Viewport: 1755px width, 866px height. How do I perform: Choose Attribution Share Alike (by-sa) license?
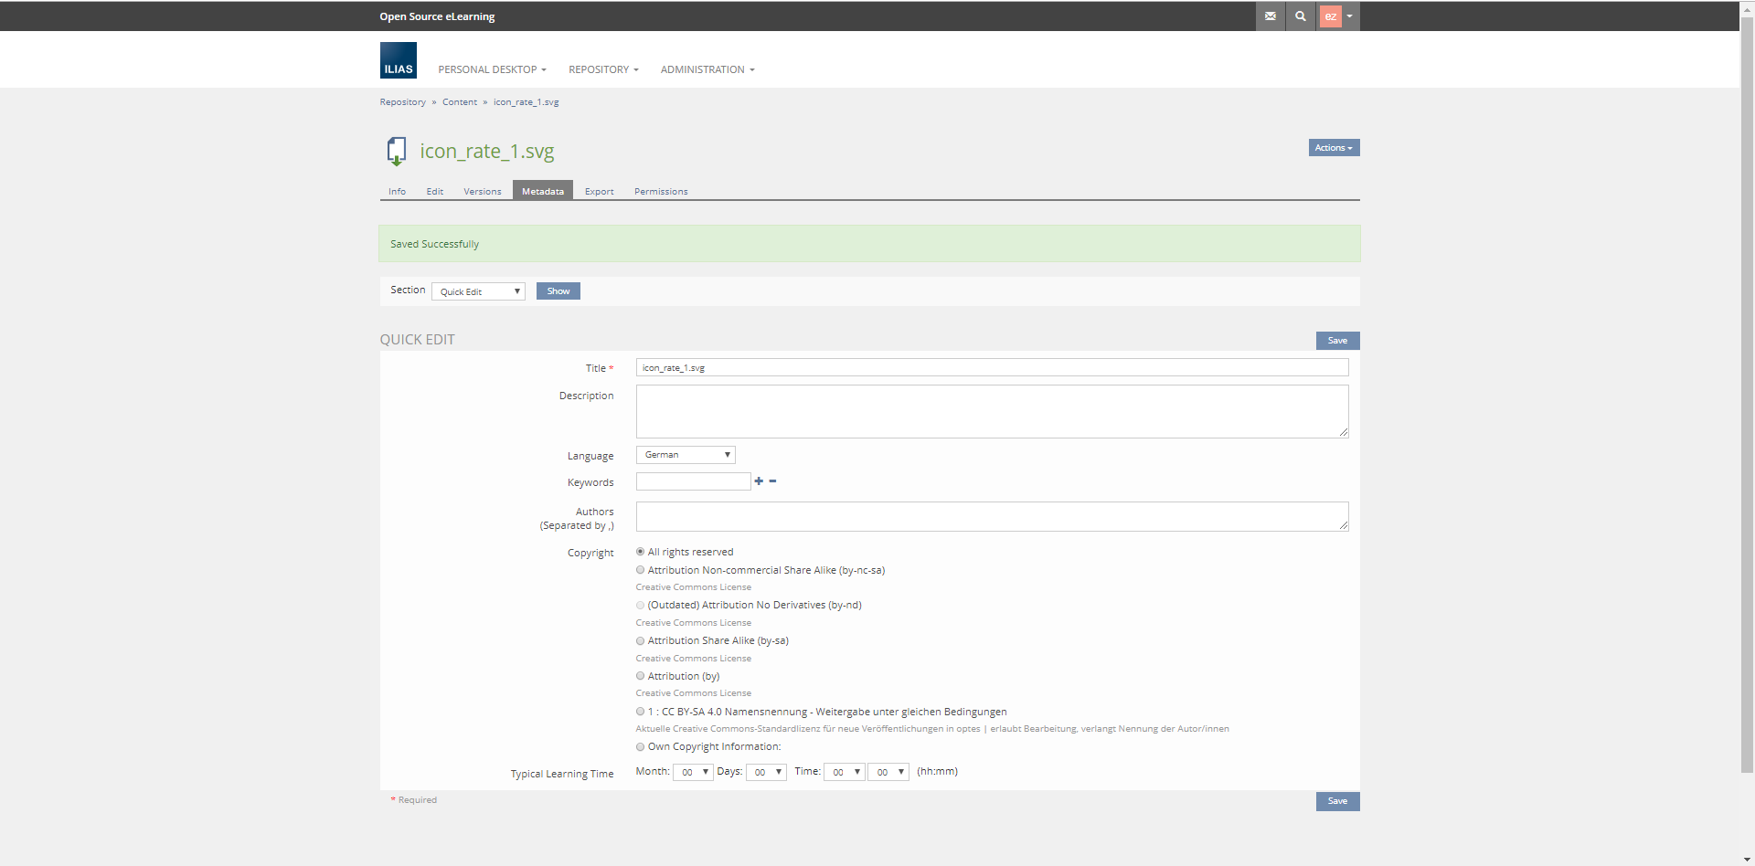(641, 641)
